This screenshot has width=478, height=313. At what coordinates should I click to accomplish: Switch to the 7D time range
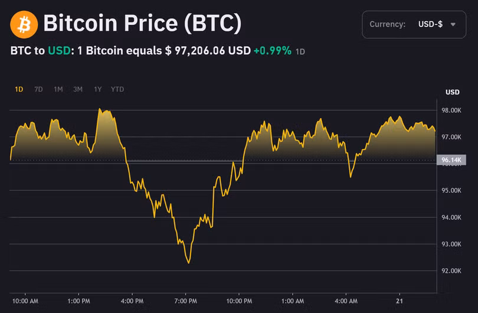pyautogui.click(x=38, y=89)
